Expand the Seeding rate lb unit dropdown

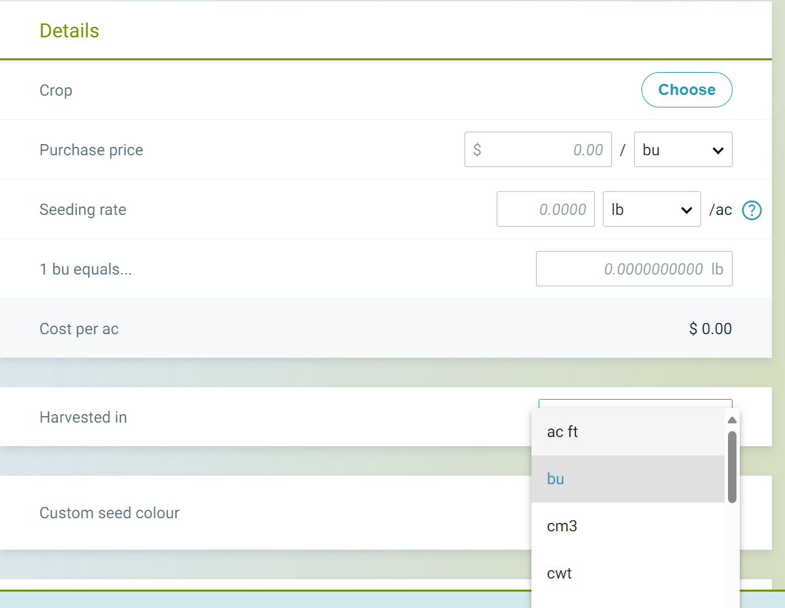coord(651,210)
